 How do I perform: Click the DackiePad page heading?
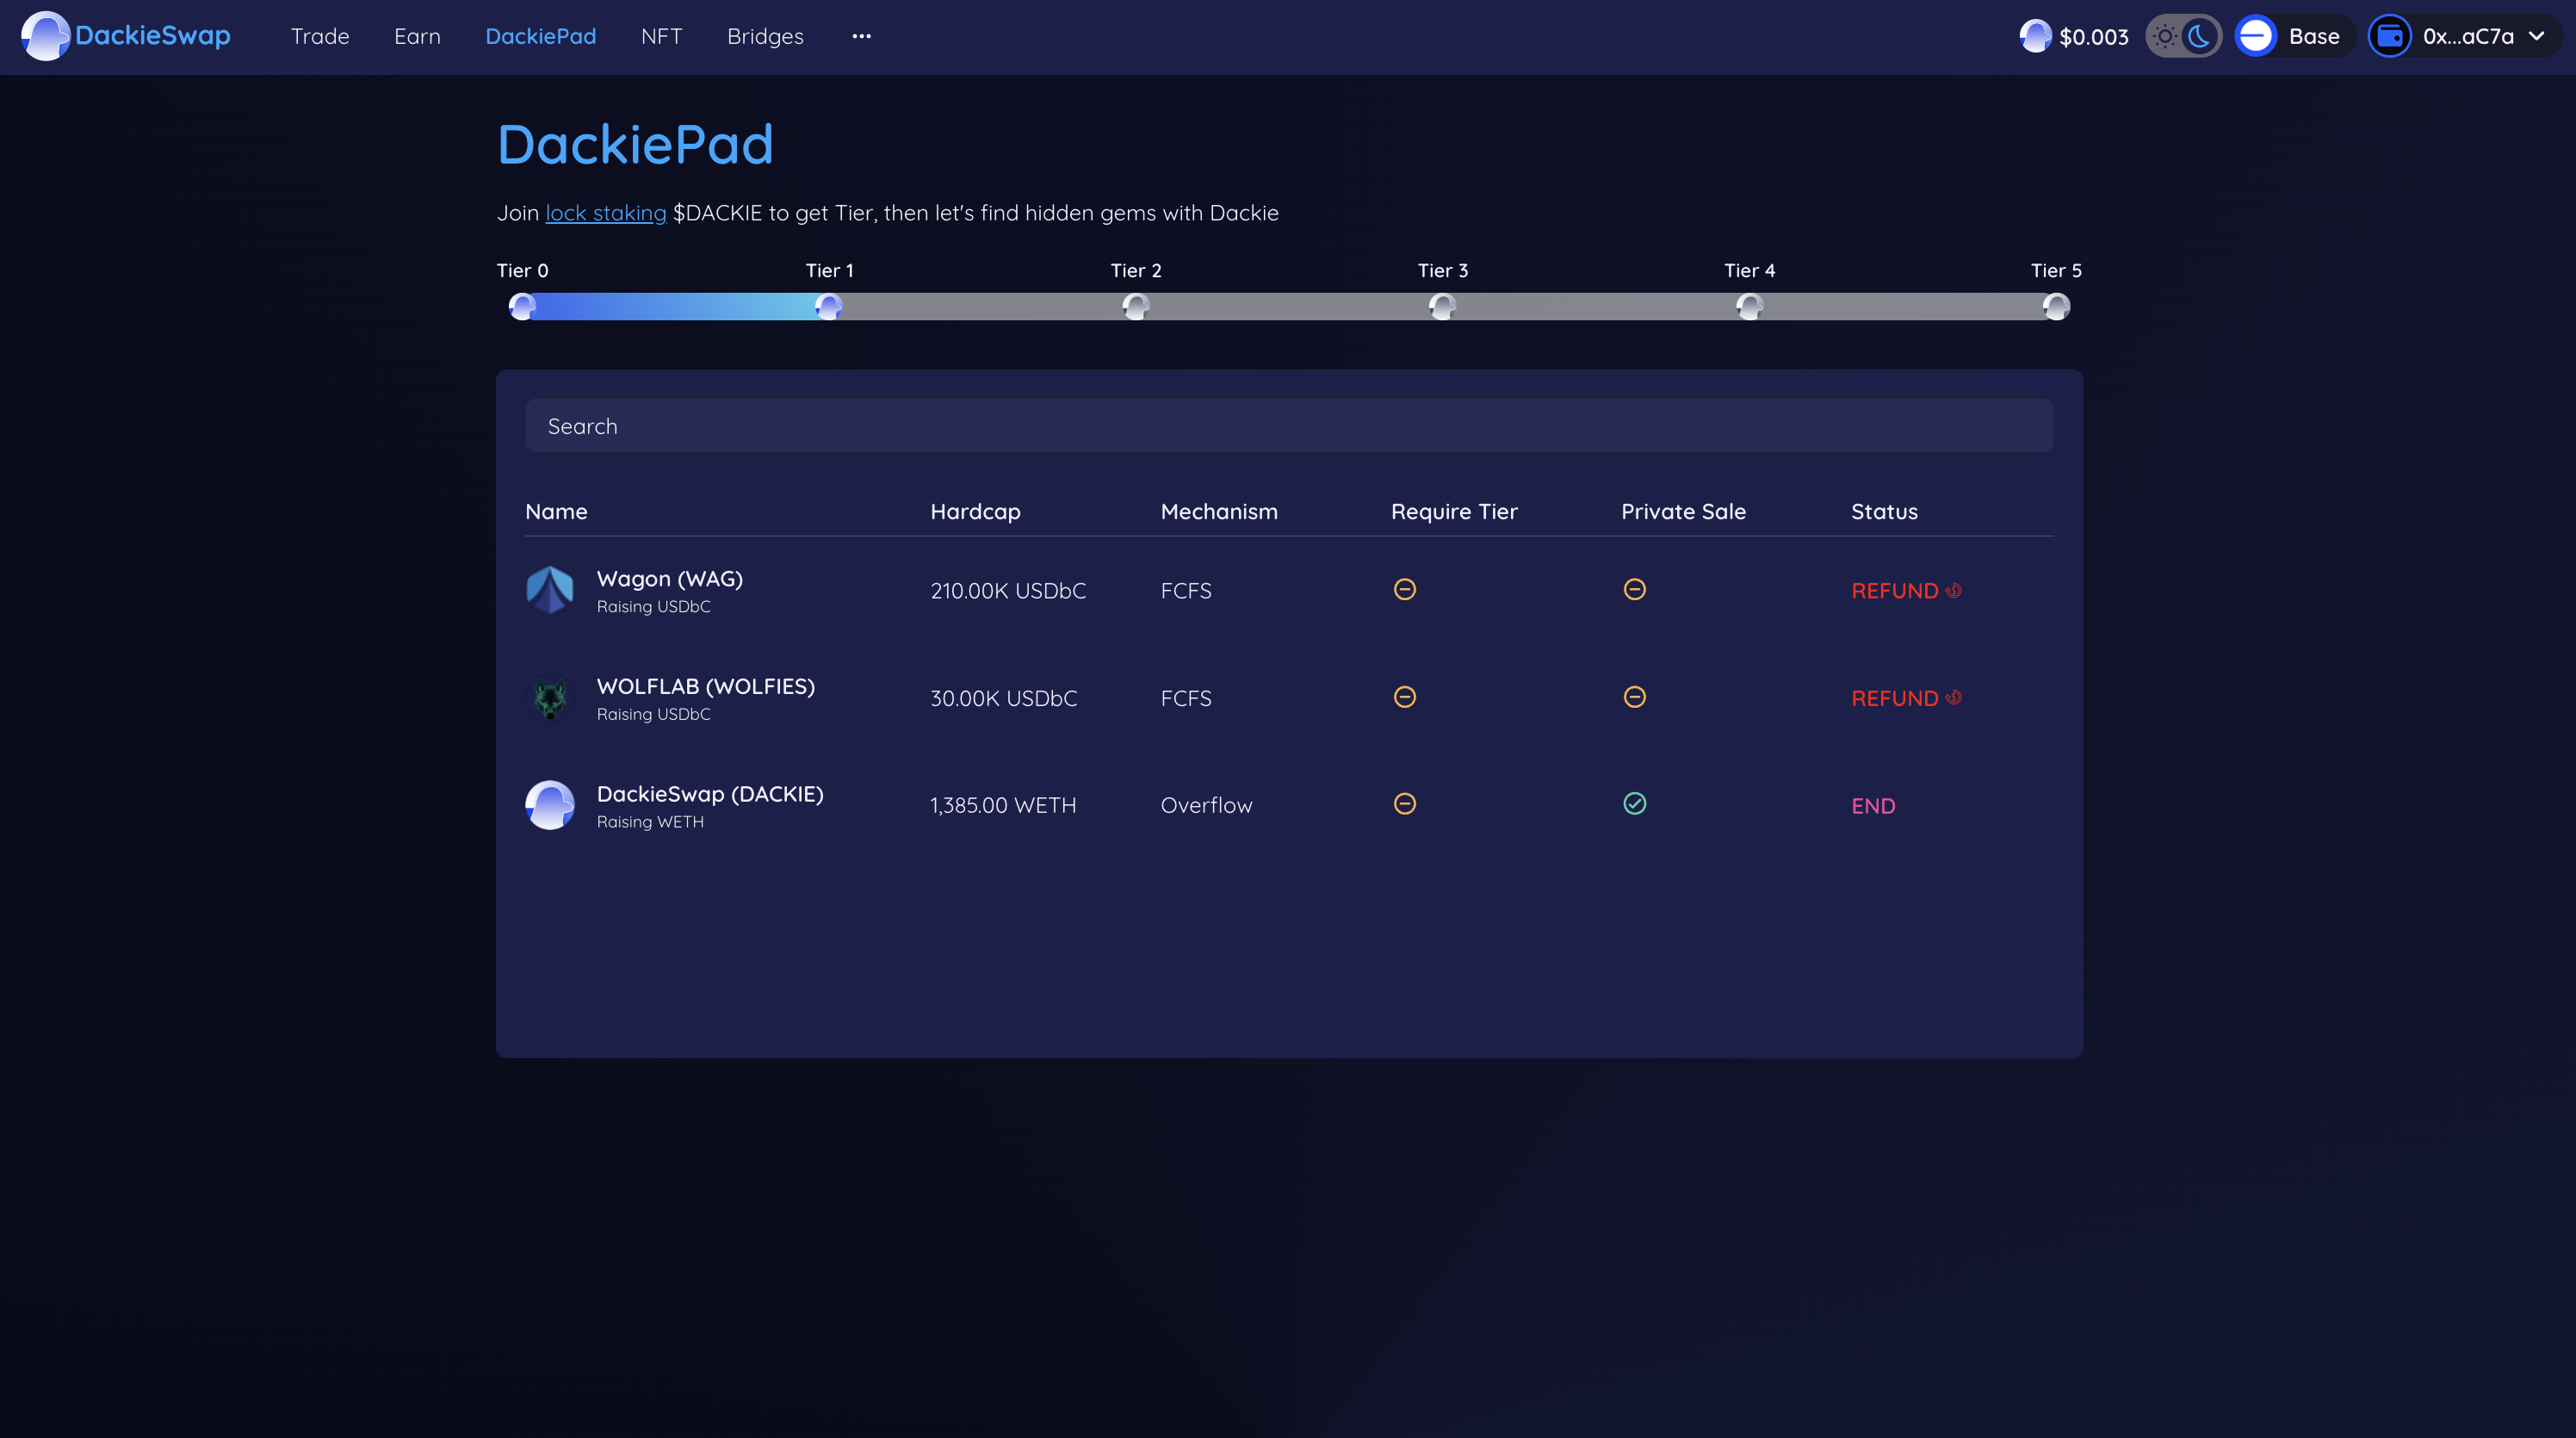coord(635,144)
